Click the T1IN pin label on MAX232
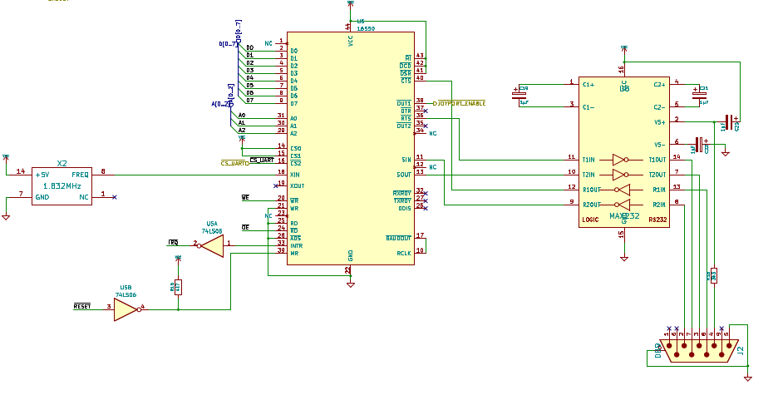Image resolution: width=778 pixels, height=410 pixels. tap(588, 160)
